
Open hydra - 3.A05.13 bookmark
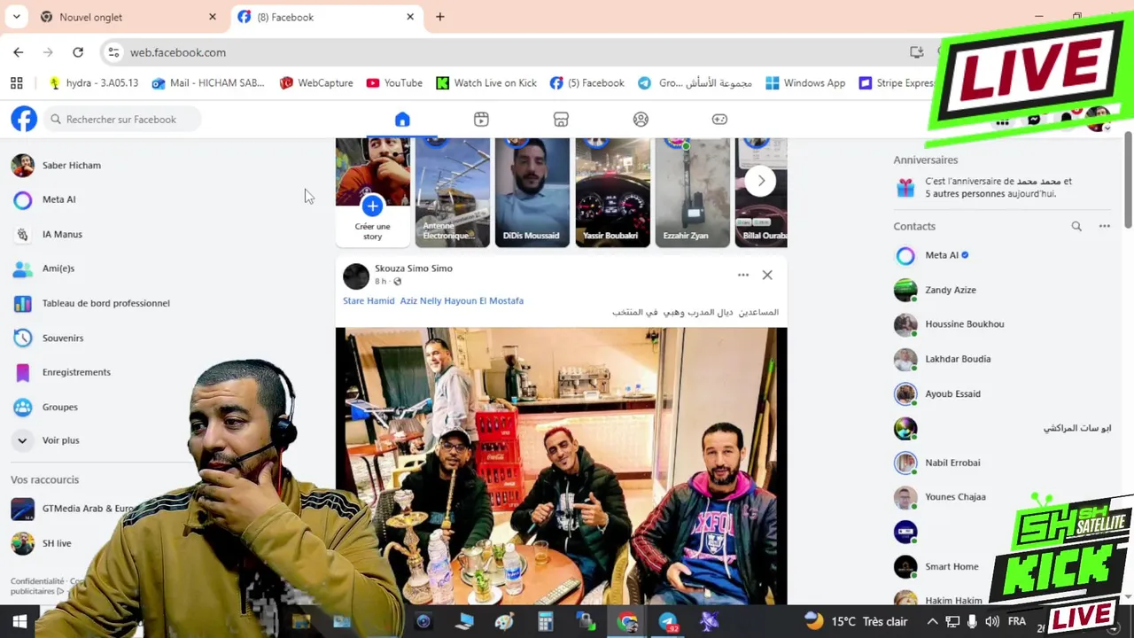point(93,82)
